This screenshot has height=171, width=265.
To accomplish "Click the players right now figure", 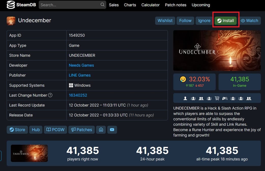I will (x=83, y=150).
